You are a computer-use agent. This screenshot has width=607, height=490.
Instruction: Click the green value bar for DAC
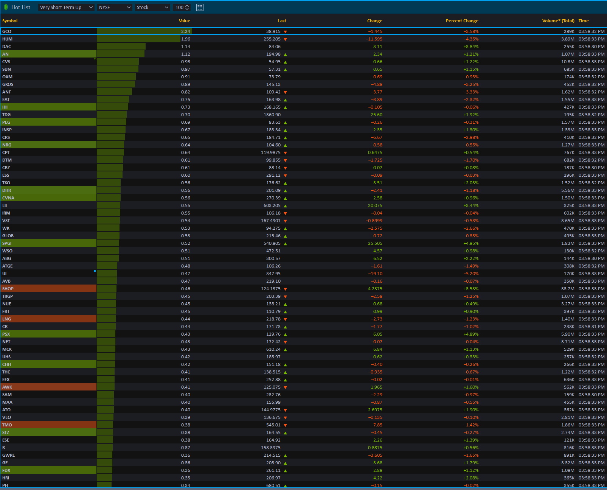click(x=121, y=47)
